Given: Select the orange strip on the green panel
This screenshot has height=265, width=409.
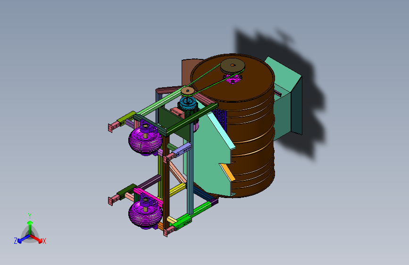Looking at the screenshot, I should tap(227, 172).
